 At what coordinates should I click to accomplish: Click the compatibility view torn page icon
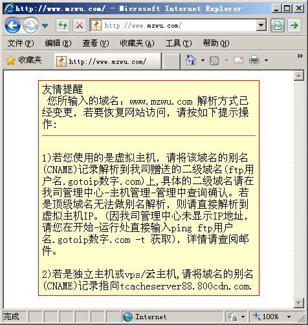pyautogui.click(x=278, y=25)
